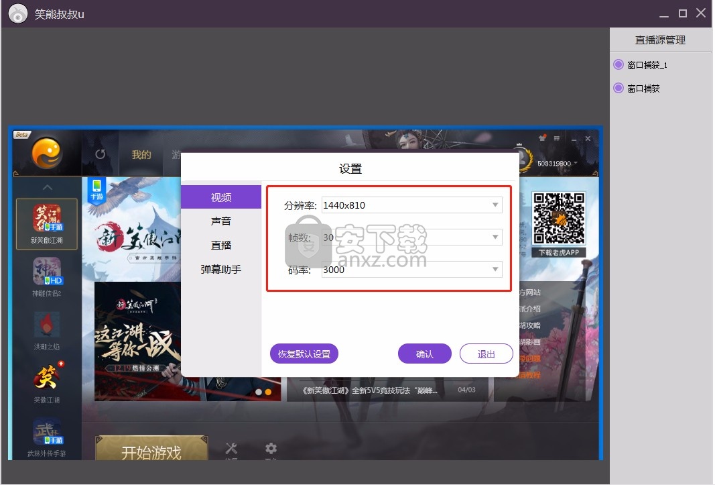The width and height of the screenshot is (715, 485).
Task: Open news 《新笑傲江湖》全新5V5竞技玩法 link
Action: pyautogui.click(x=369, y=390)
